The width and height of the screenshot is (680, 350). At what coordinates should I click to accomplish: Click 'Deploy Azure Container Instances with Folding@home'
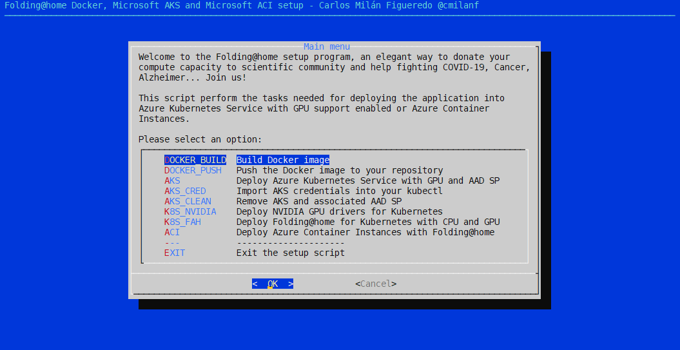coord(365,233)
